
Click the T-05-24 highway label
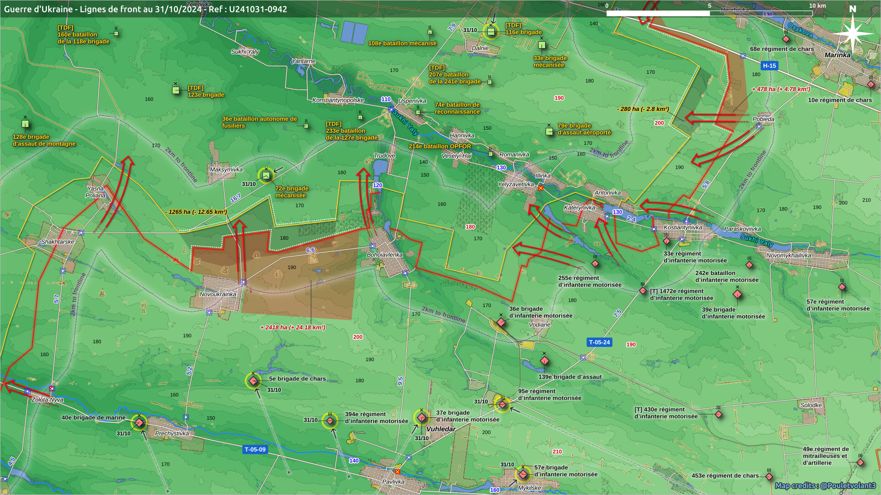pyautogui.click(x=599, y=342)
